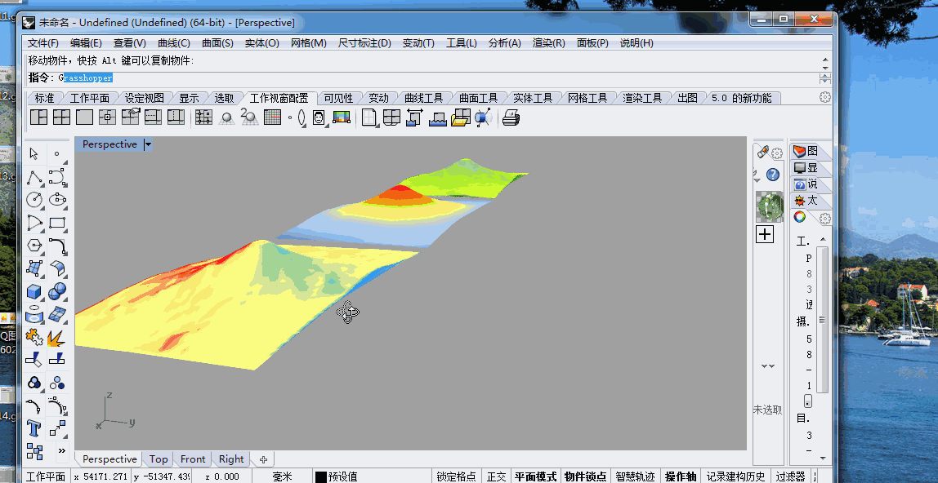Viewport: 938px width, 483px height.
Task: Open the 显 display panel tab
Action: click(x=806, y=168)
